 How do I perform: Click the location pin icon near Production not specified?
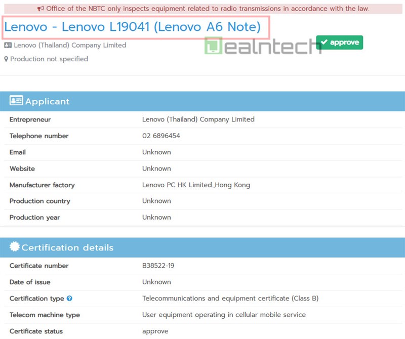(x=6, y=59)
